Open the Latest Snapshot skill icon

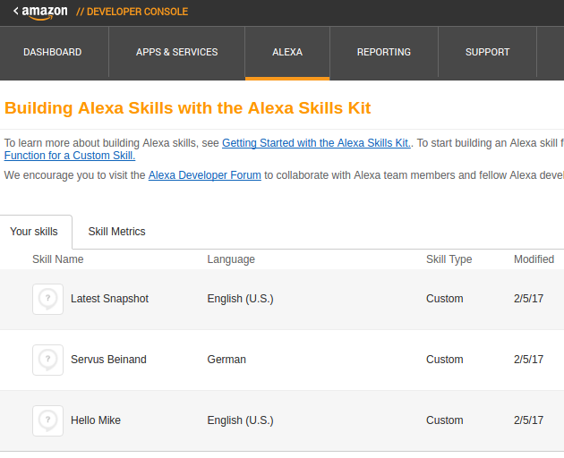coord(47,299)
